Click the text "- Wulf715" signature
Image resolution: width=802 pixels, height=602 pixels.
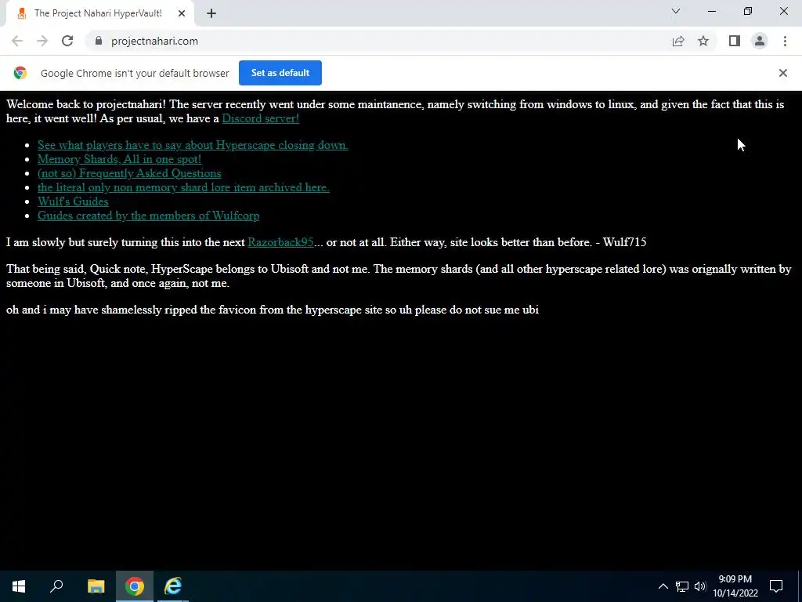point(621,242)
